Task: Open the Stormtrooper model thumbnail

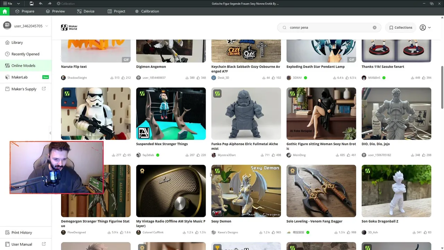Action: click(x=96, y=114)
